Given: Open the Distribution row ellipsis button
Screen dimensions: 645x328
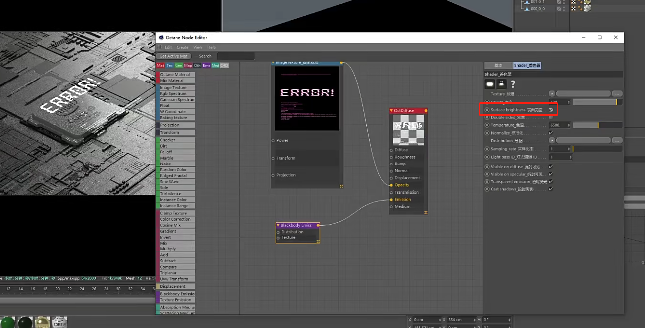Looking at the screenshot, I should click(617, 141).
